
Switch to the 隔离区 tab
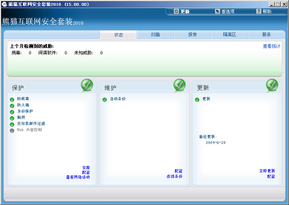click(230, 35)
